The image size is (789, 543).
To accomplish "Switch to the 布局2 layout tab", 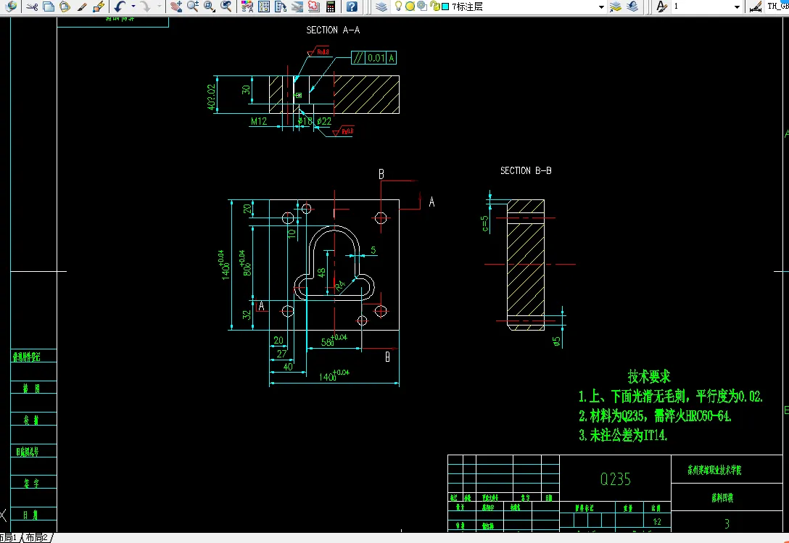I will tap(37, 537).
